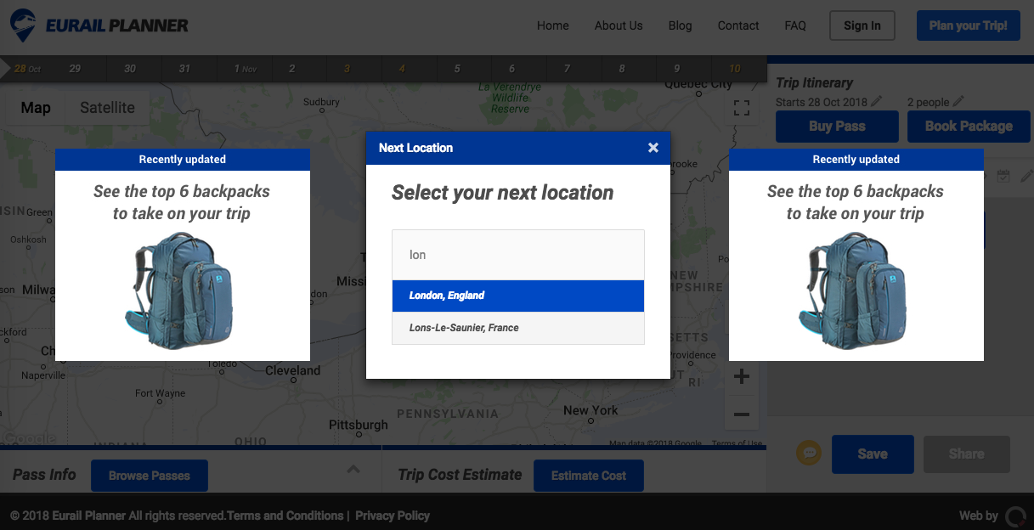The width and height of the screenshot is (1034, 530).
Task: Select day 5 on the timeline
Action: click(x=457, y=69)
